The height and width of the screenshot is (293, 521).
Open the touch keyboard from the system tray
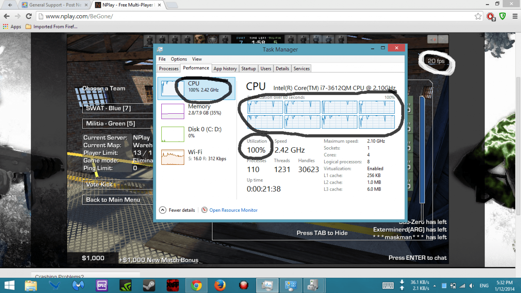point(388,285)
